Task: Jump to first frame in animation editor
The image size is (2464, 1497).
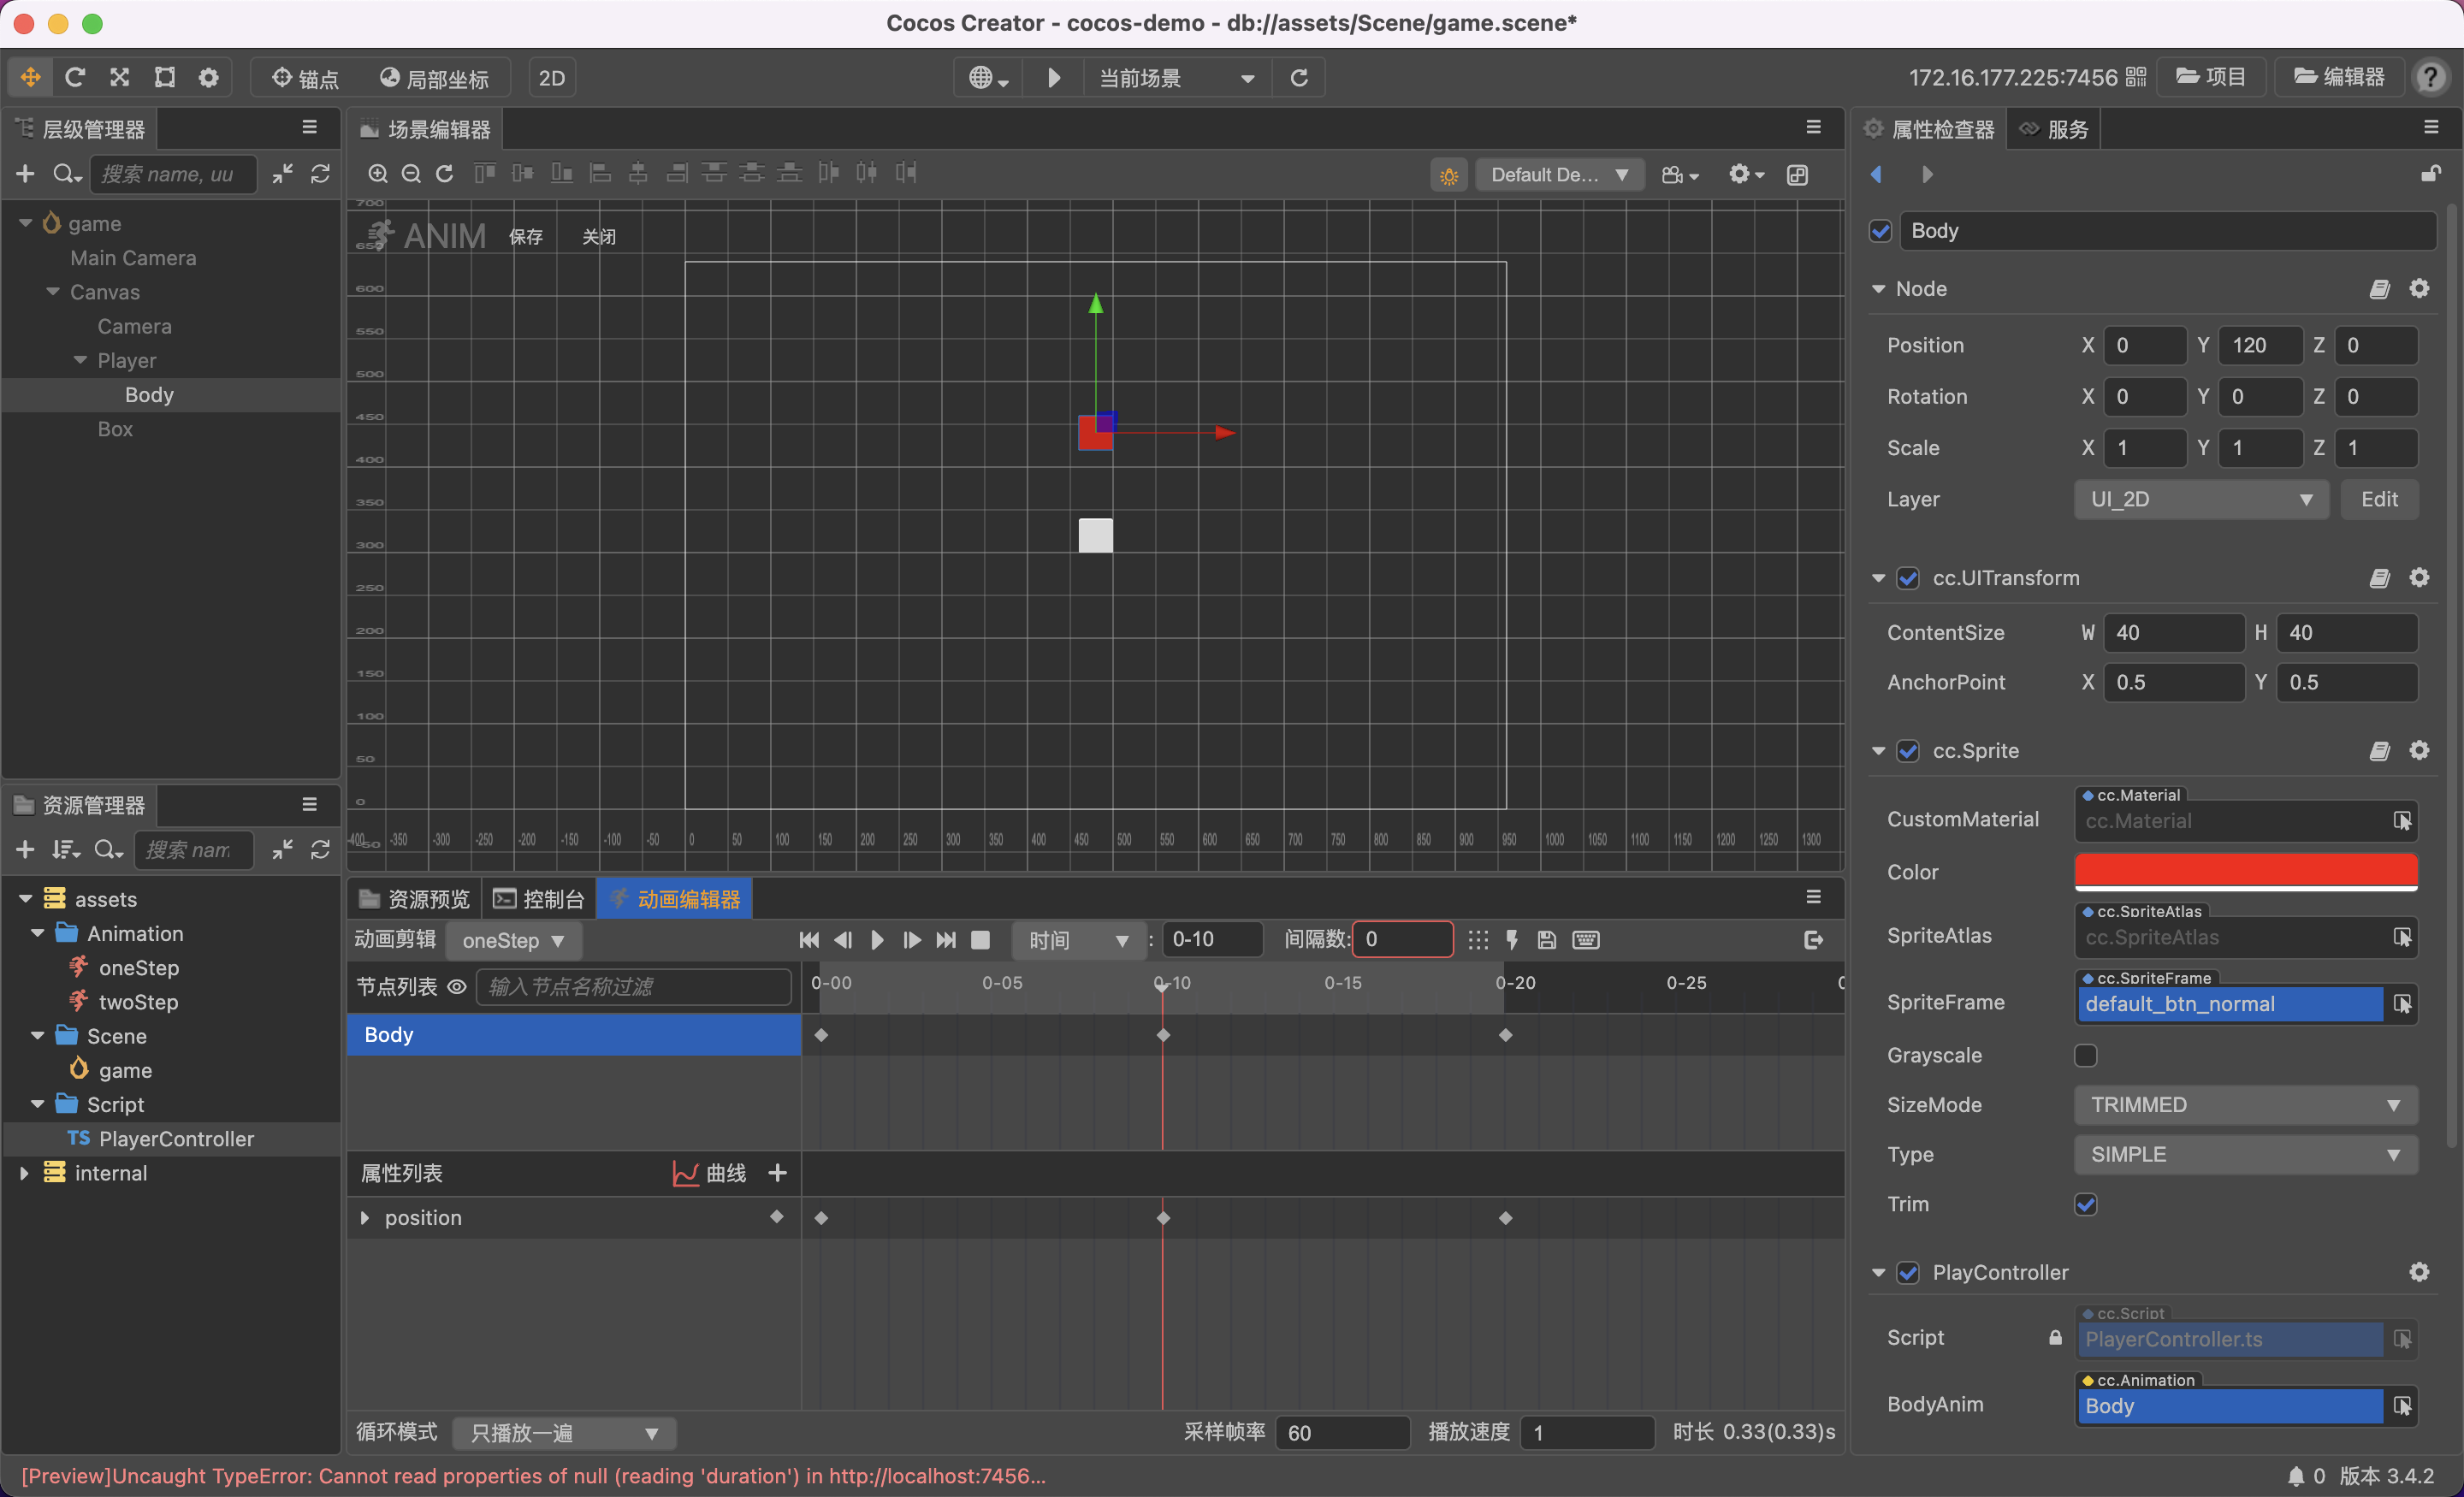Action: click(809, 939)
